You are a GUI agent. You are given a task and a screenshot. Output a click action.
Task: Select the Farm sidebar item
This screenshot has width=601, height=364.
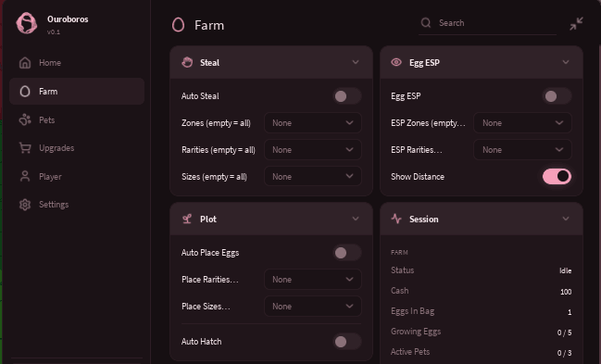(x=77, y=92)
